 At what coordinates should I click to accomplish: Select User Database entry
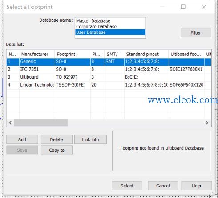110,32
